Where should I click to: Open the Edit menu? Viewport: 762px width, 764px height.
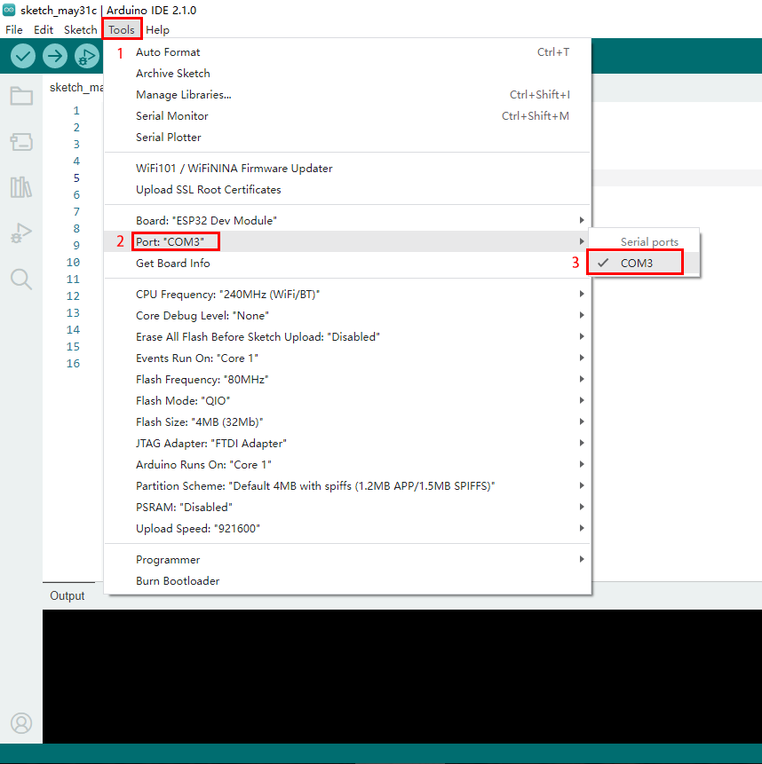44,29
